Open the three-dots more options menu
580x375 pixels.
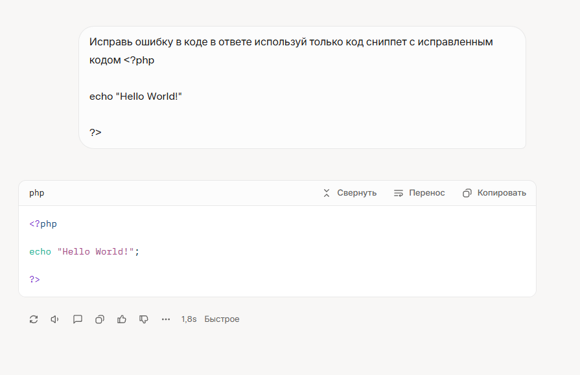click(x=166, y=319)
